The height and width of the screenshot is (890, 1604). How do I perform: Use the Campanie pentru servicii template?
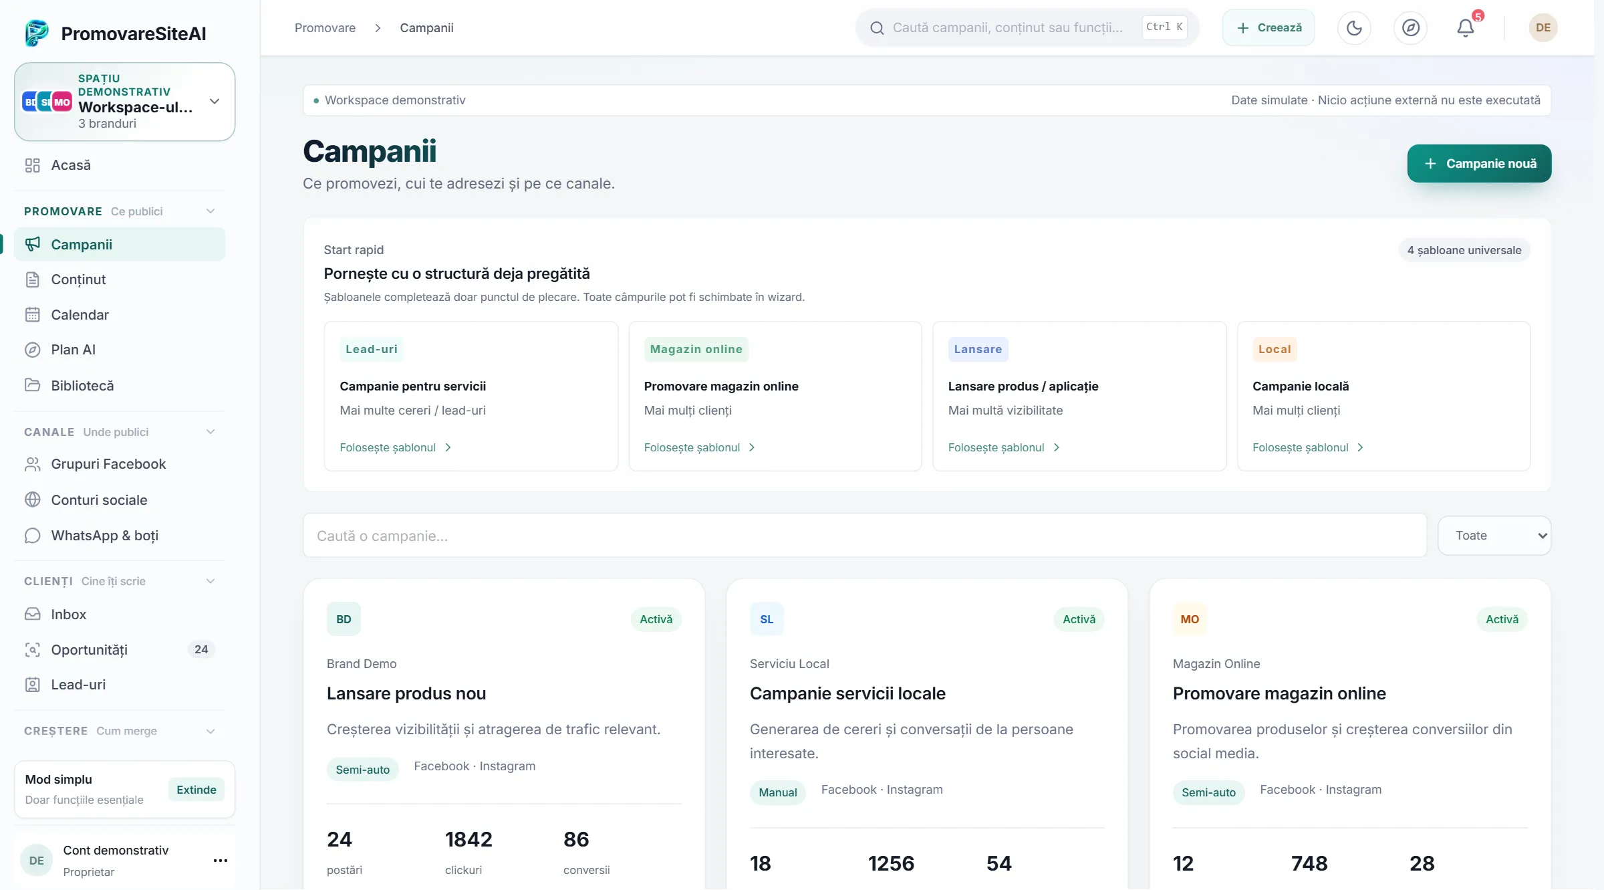pos(396,447)
